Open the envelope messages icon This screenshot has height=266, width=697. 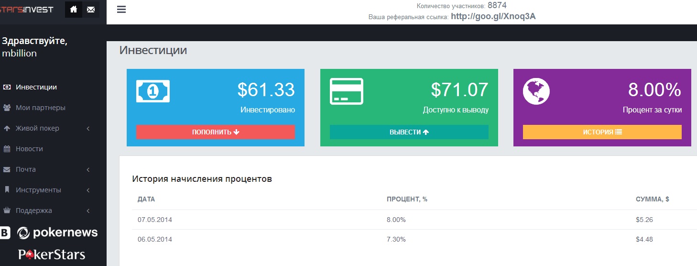point(91,10)
